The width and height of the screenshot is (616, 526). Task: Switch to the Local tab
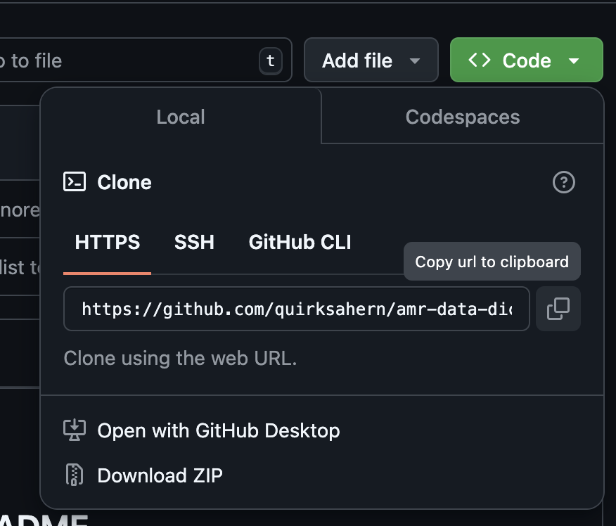tap(181, 117)
